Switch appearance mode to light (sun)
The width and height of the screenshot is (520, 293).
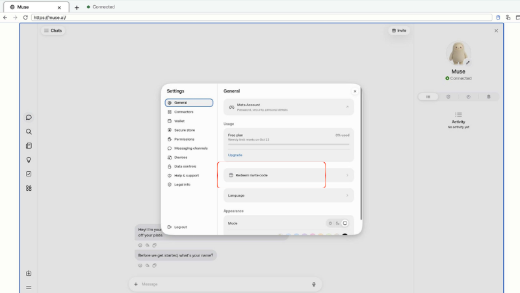click(x=330, y=223)
